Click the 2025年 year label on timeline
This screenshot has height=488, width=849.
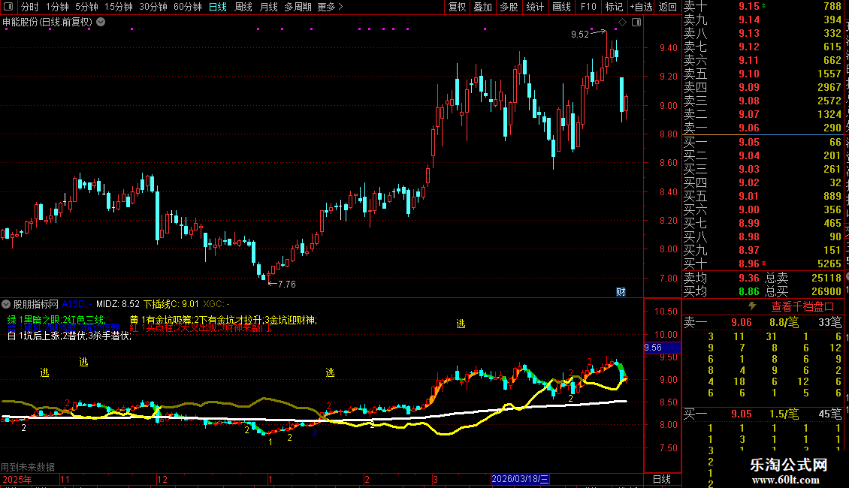[x=17, y=479]
